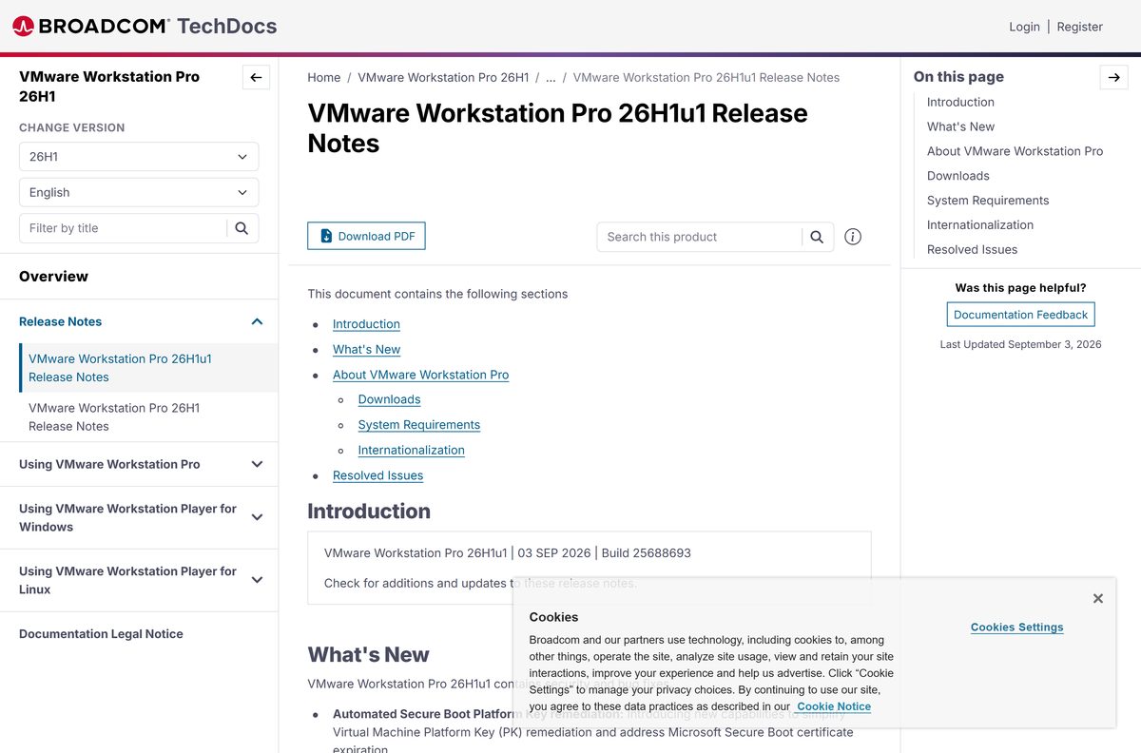Screen dimensions: 1141x753
Task: Jump to Resolved Issues in contents list
Action: pos(377,475)
